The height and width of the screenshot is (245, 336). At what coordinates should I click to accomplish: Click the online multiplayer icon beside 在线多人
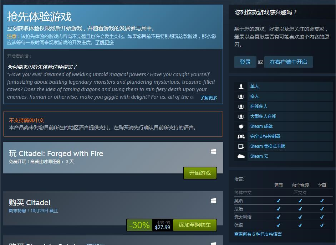coord(241,106)
